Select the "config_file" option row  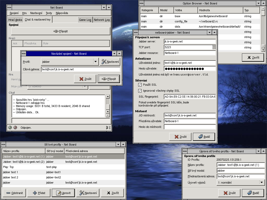click(x=200, y=21)
